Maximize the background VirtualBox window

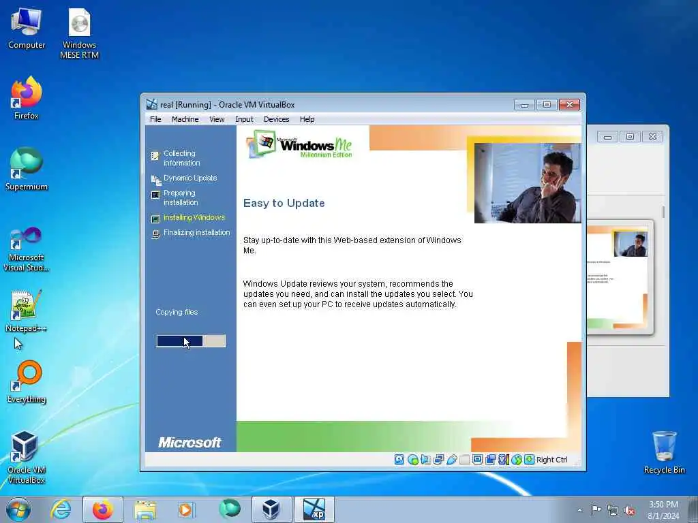click(x=630, y=137)
